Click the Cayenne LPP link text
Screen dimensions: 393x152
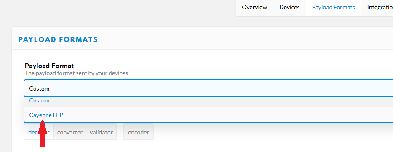point(46,115)
